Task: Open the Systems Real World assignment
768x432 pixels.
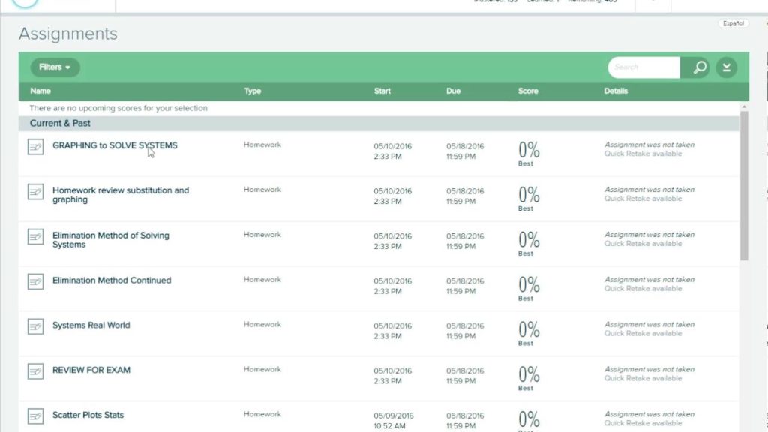Action: pos(91,325)
